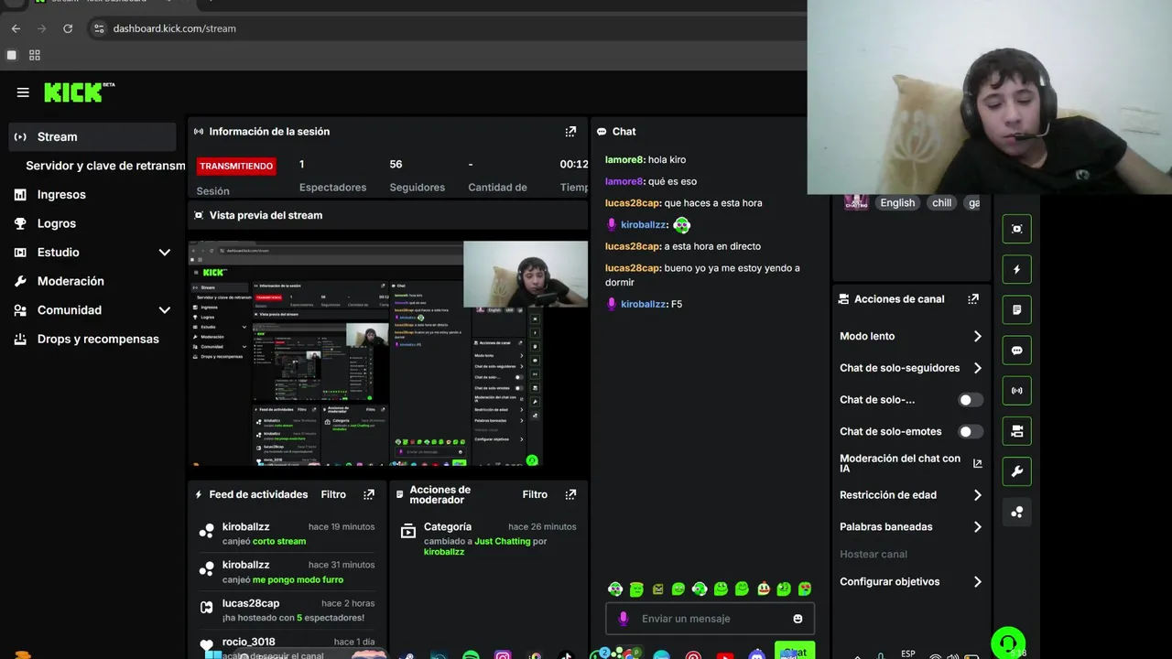1172x659 pixels.
Task: Select Stream in the sidebar
Action: click(x=92, y=136)
